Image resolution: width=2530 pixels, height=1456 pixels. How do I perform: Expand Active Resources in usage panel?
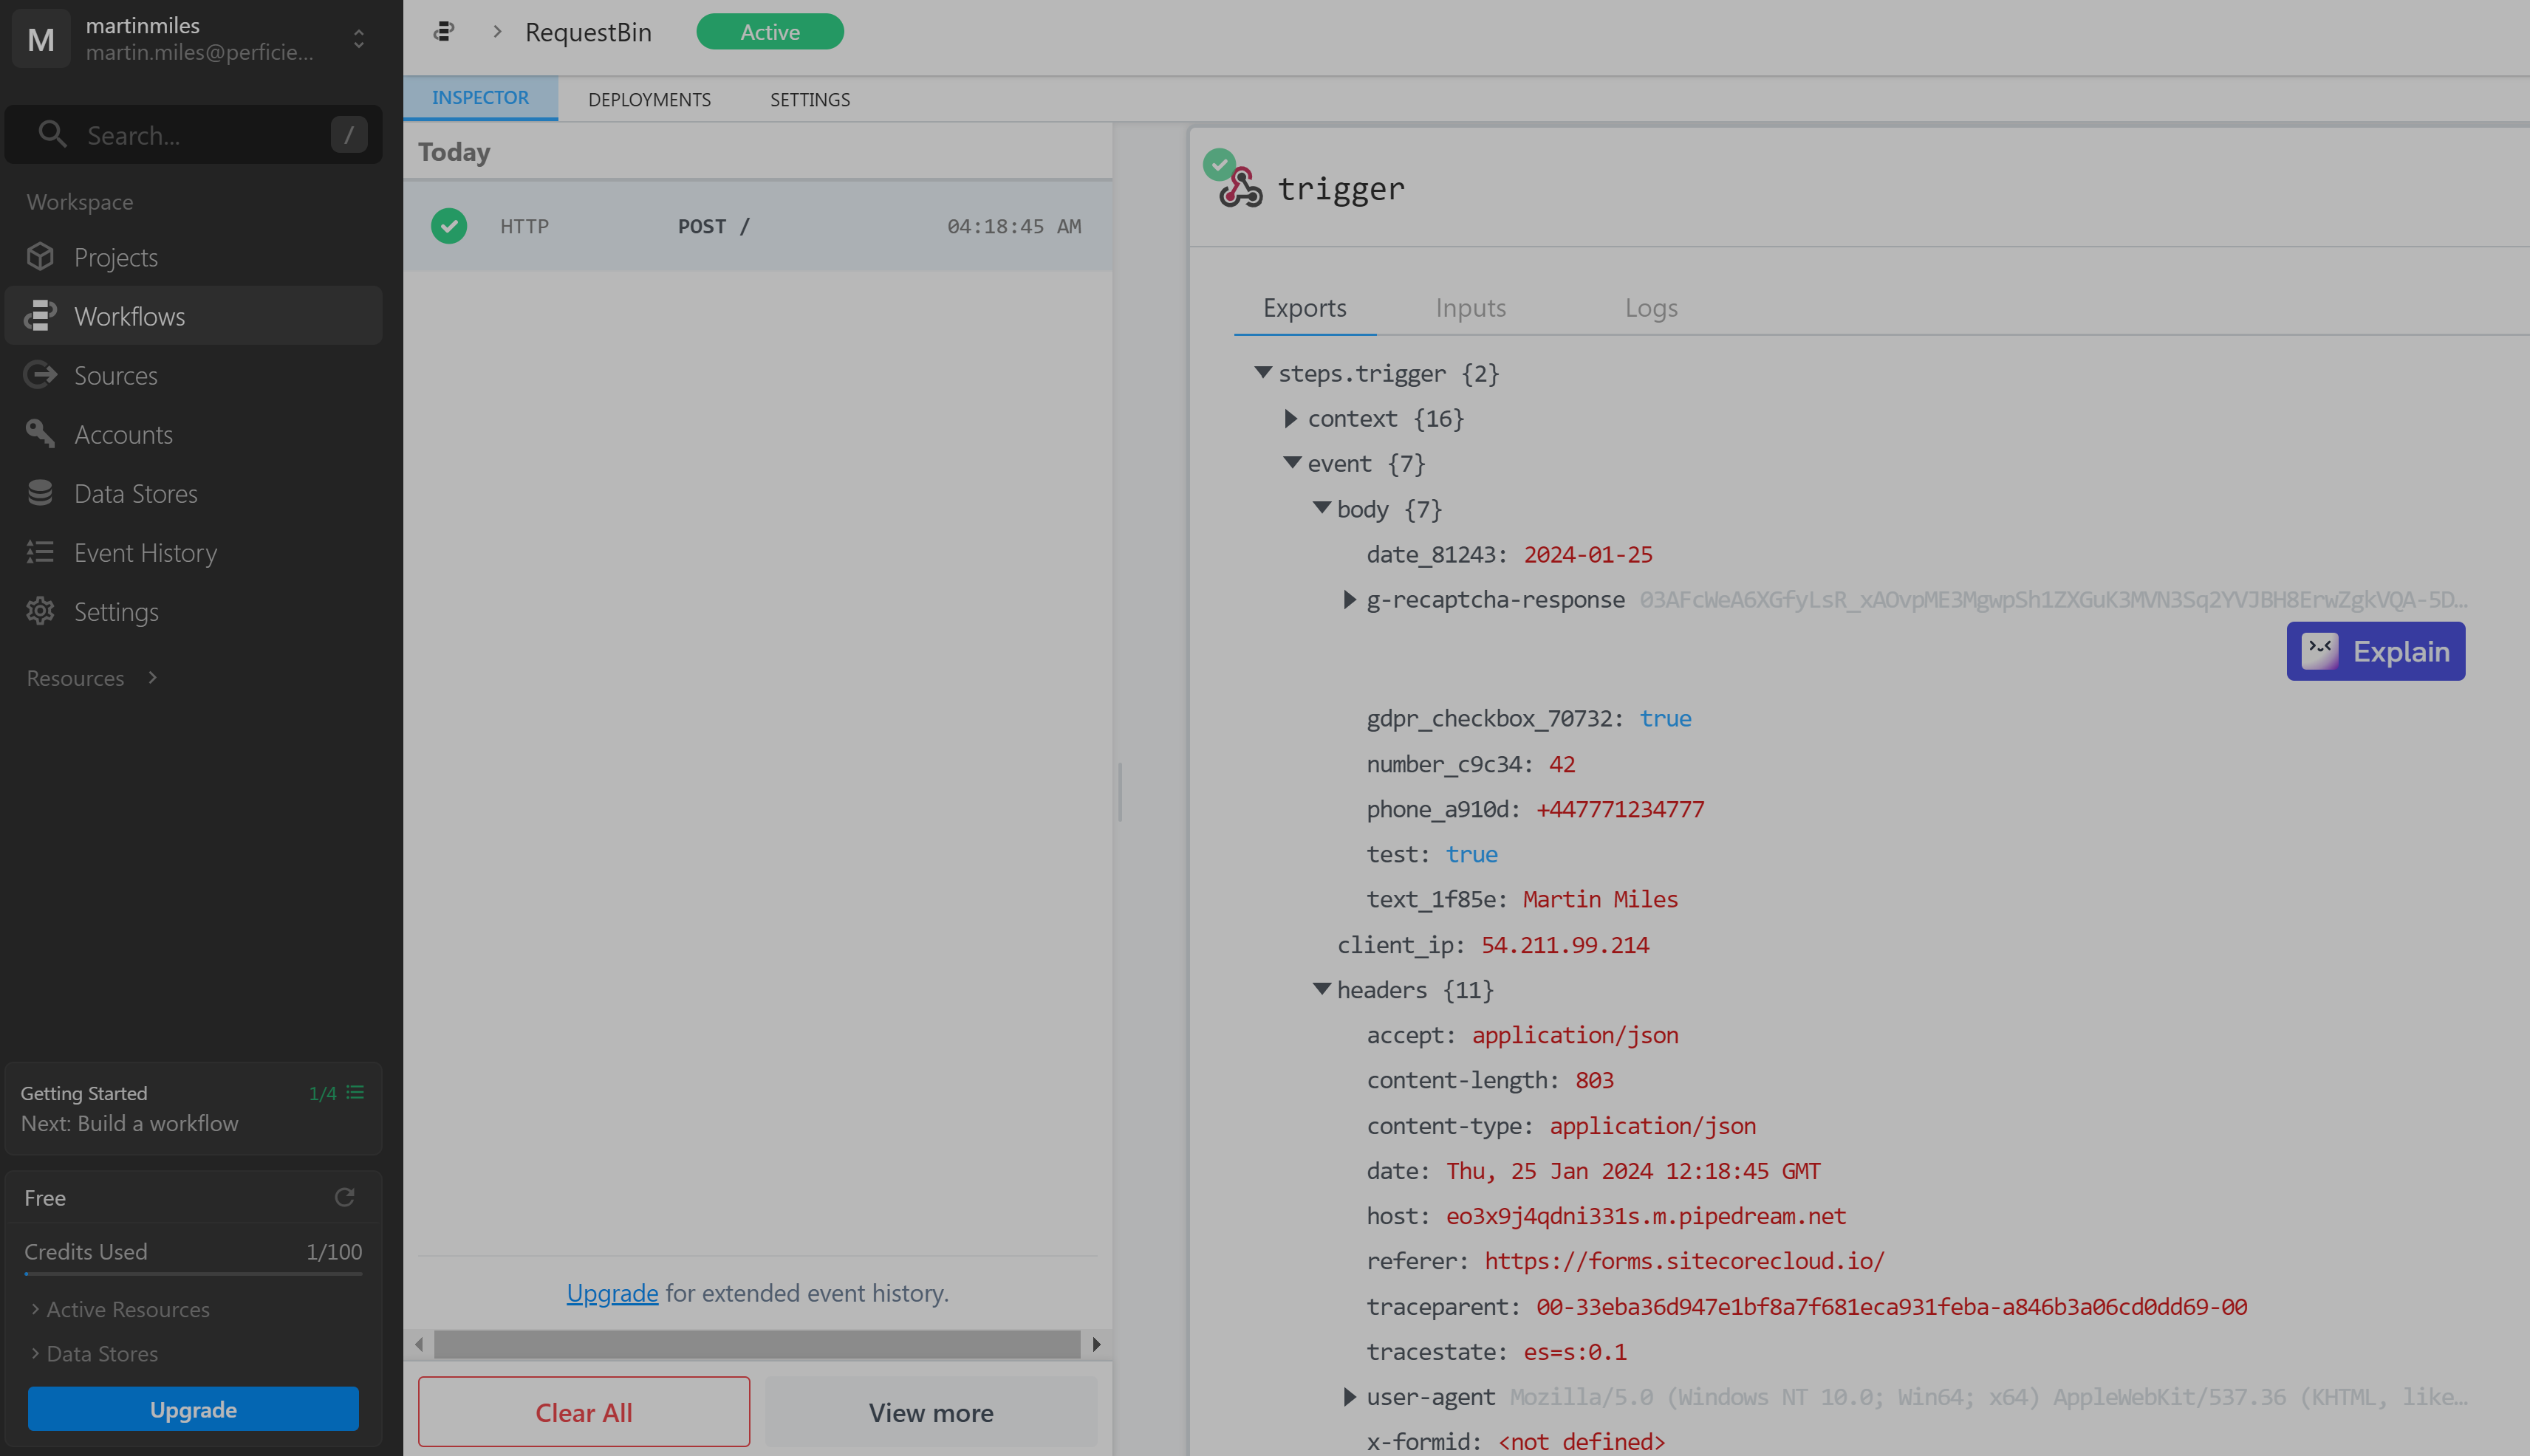[x=120, y=1309]
